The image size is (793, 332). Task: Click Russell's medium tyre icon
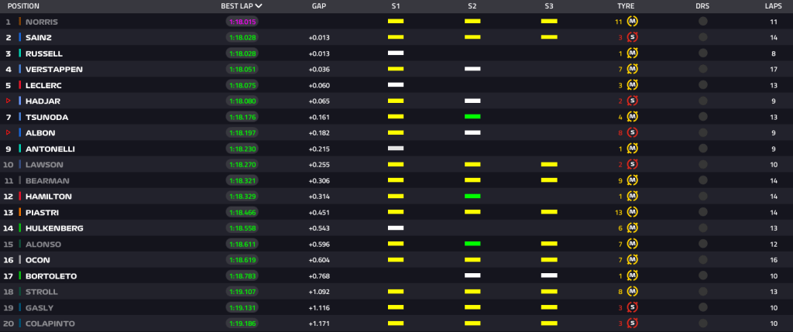(632, 53)
